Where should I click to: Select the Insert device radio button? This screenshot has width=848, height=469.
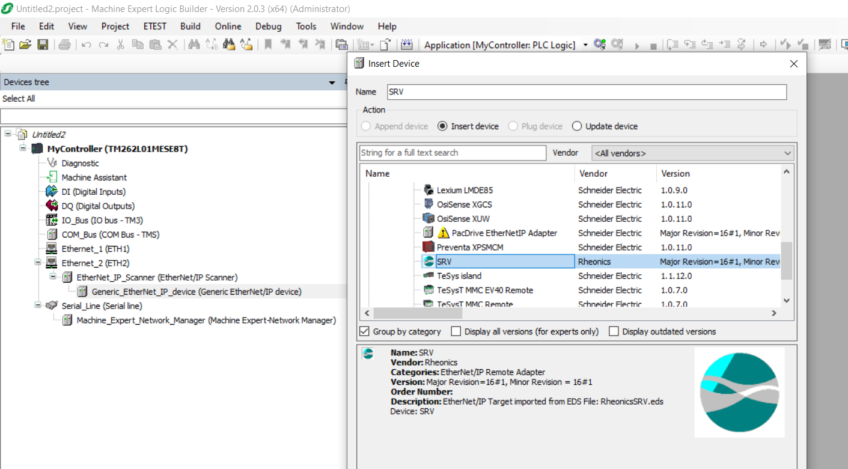[442, 126]
